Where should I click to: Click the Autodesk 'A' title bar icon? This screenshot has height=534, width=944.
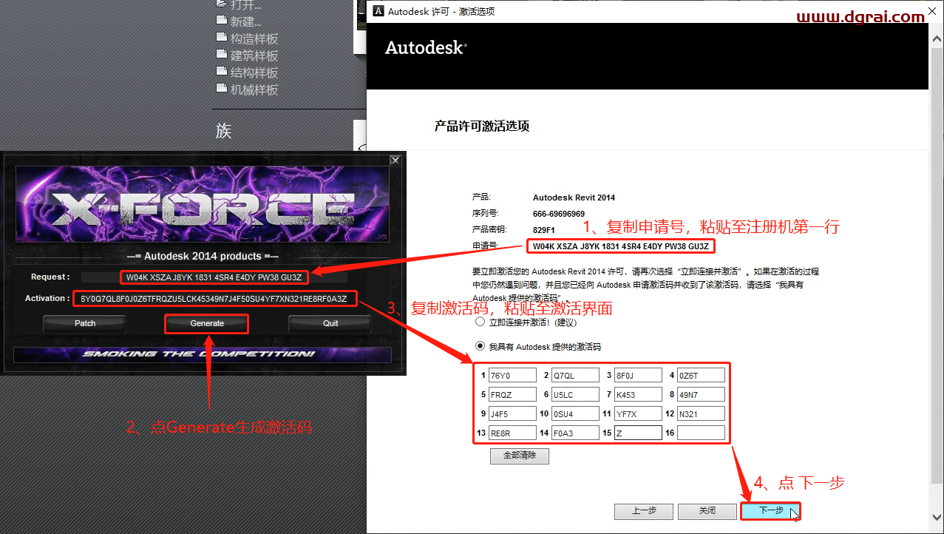pyautogui.click(x=378, y=11)
